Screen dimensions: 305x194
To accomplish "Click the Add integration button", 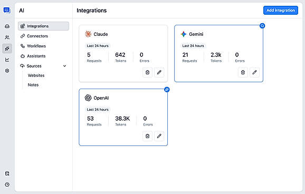I will click(x=281, y=11).
